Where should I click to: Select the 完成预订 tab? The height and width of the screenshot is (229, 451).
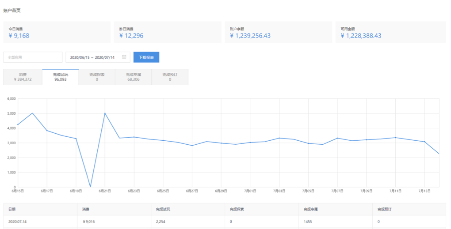tap(170, 77)
